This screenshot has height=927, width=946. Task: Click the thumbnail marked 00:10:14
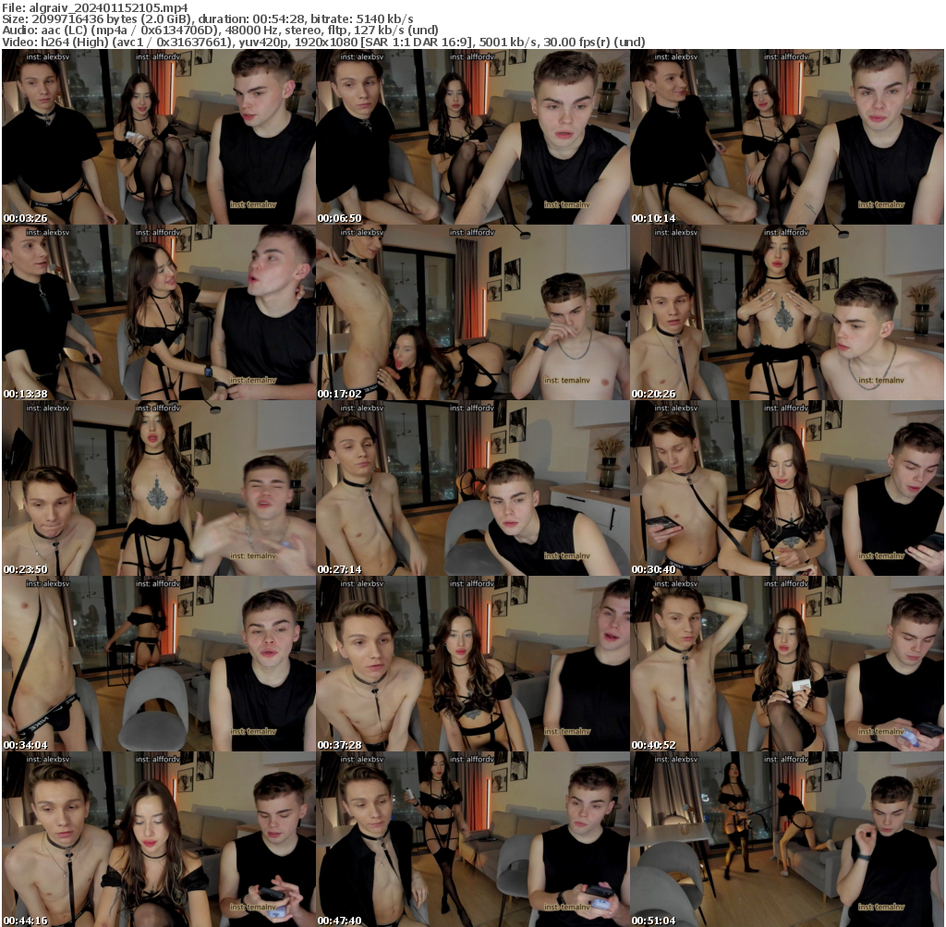[x=787, y=137]
